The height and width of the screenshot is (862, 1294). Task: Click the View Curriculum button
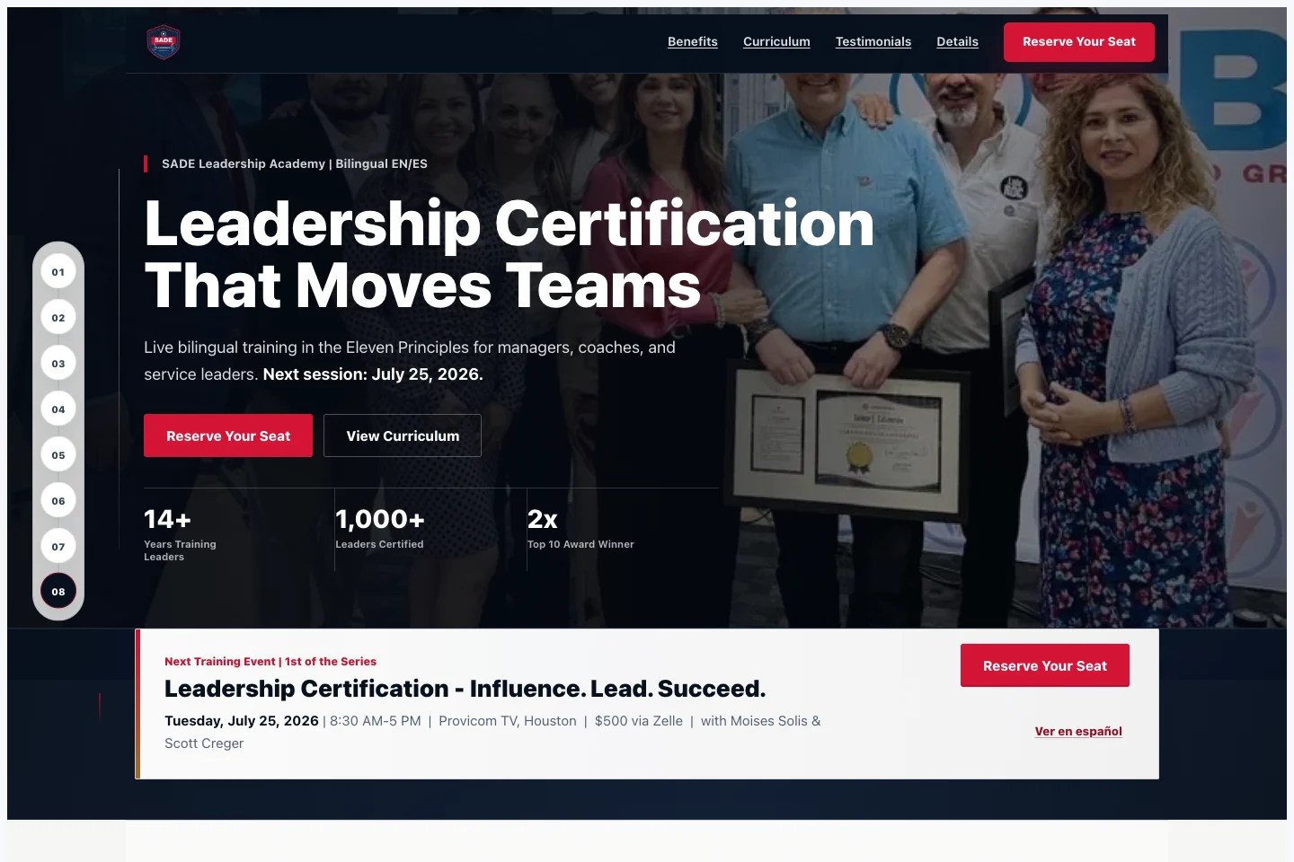(403, 435)
